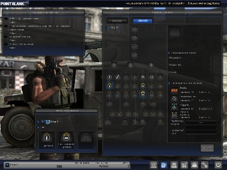Switch to the МИССИИ tab
The height and width of the screenshot is (170, 227).
coord(117,21)
